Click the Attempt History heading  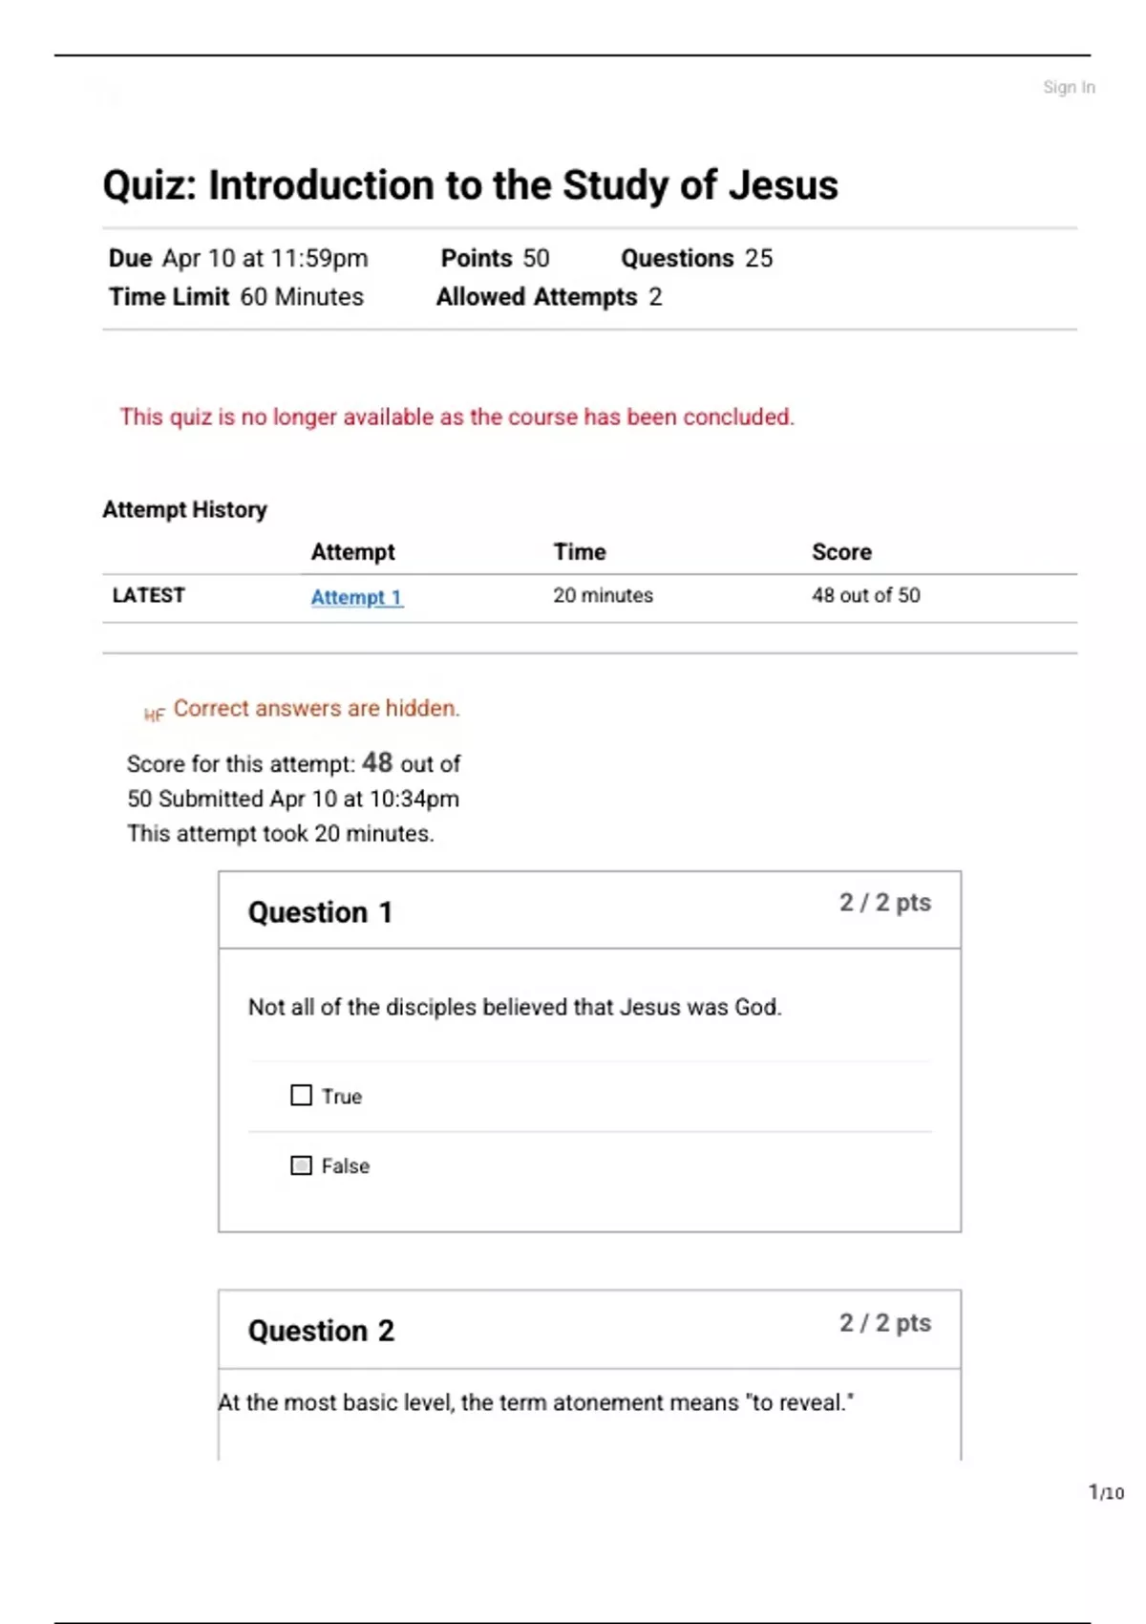coord(184,509)
